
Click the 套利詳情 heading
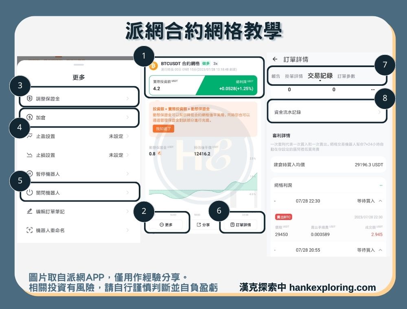(281, 135)
